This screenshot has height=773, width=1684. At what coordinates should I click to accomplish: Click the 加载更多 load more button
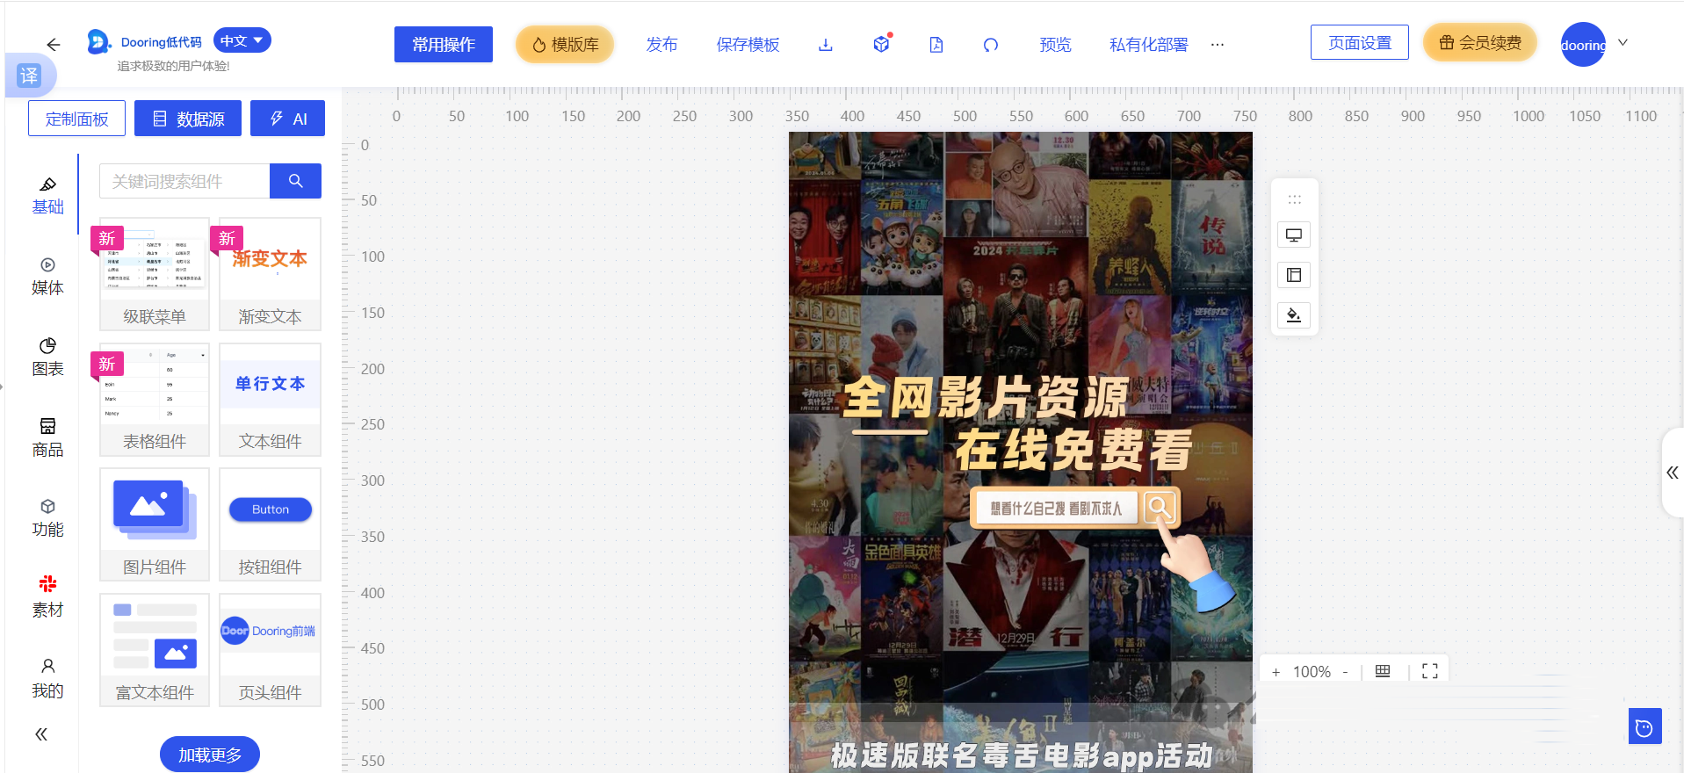[x=210, y=755]
